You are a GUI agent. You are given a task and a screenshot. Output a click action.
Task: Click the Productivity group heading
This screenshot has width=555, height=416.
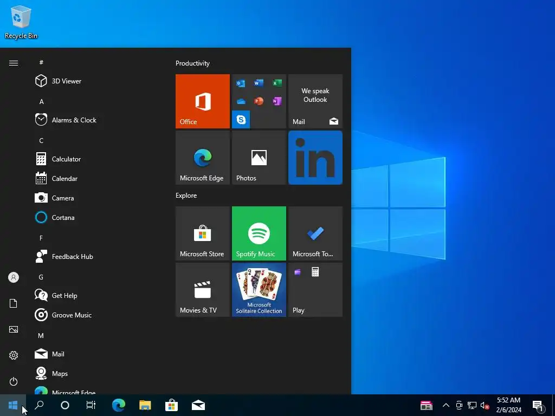[192, 63]
